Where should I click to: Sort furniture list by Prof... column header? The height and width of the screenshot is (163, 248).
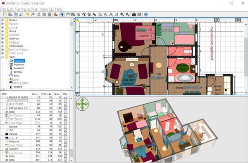(46, 94)
